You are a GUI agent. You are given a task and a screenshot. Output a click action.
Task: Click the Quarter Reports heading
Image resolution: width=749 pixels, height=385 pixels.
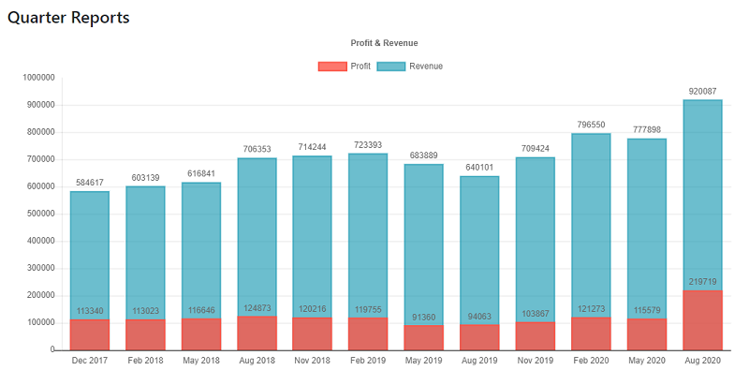[68, 18]
